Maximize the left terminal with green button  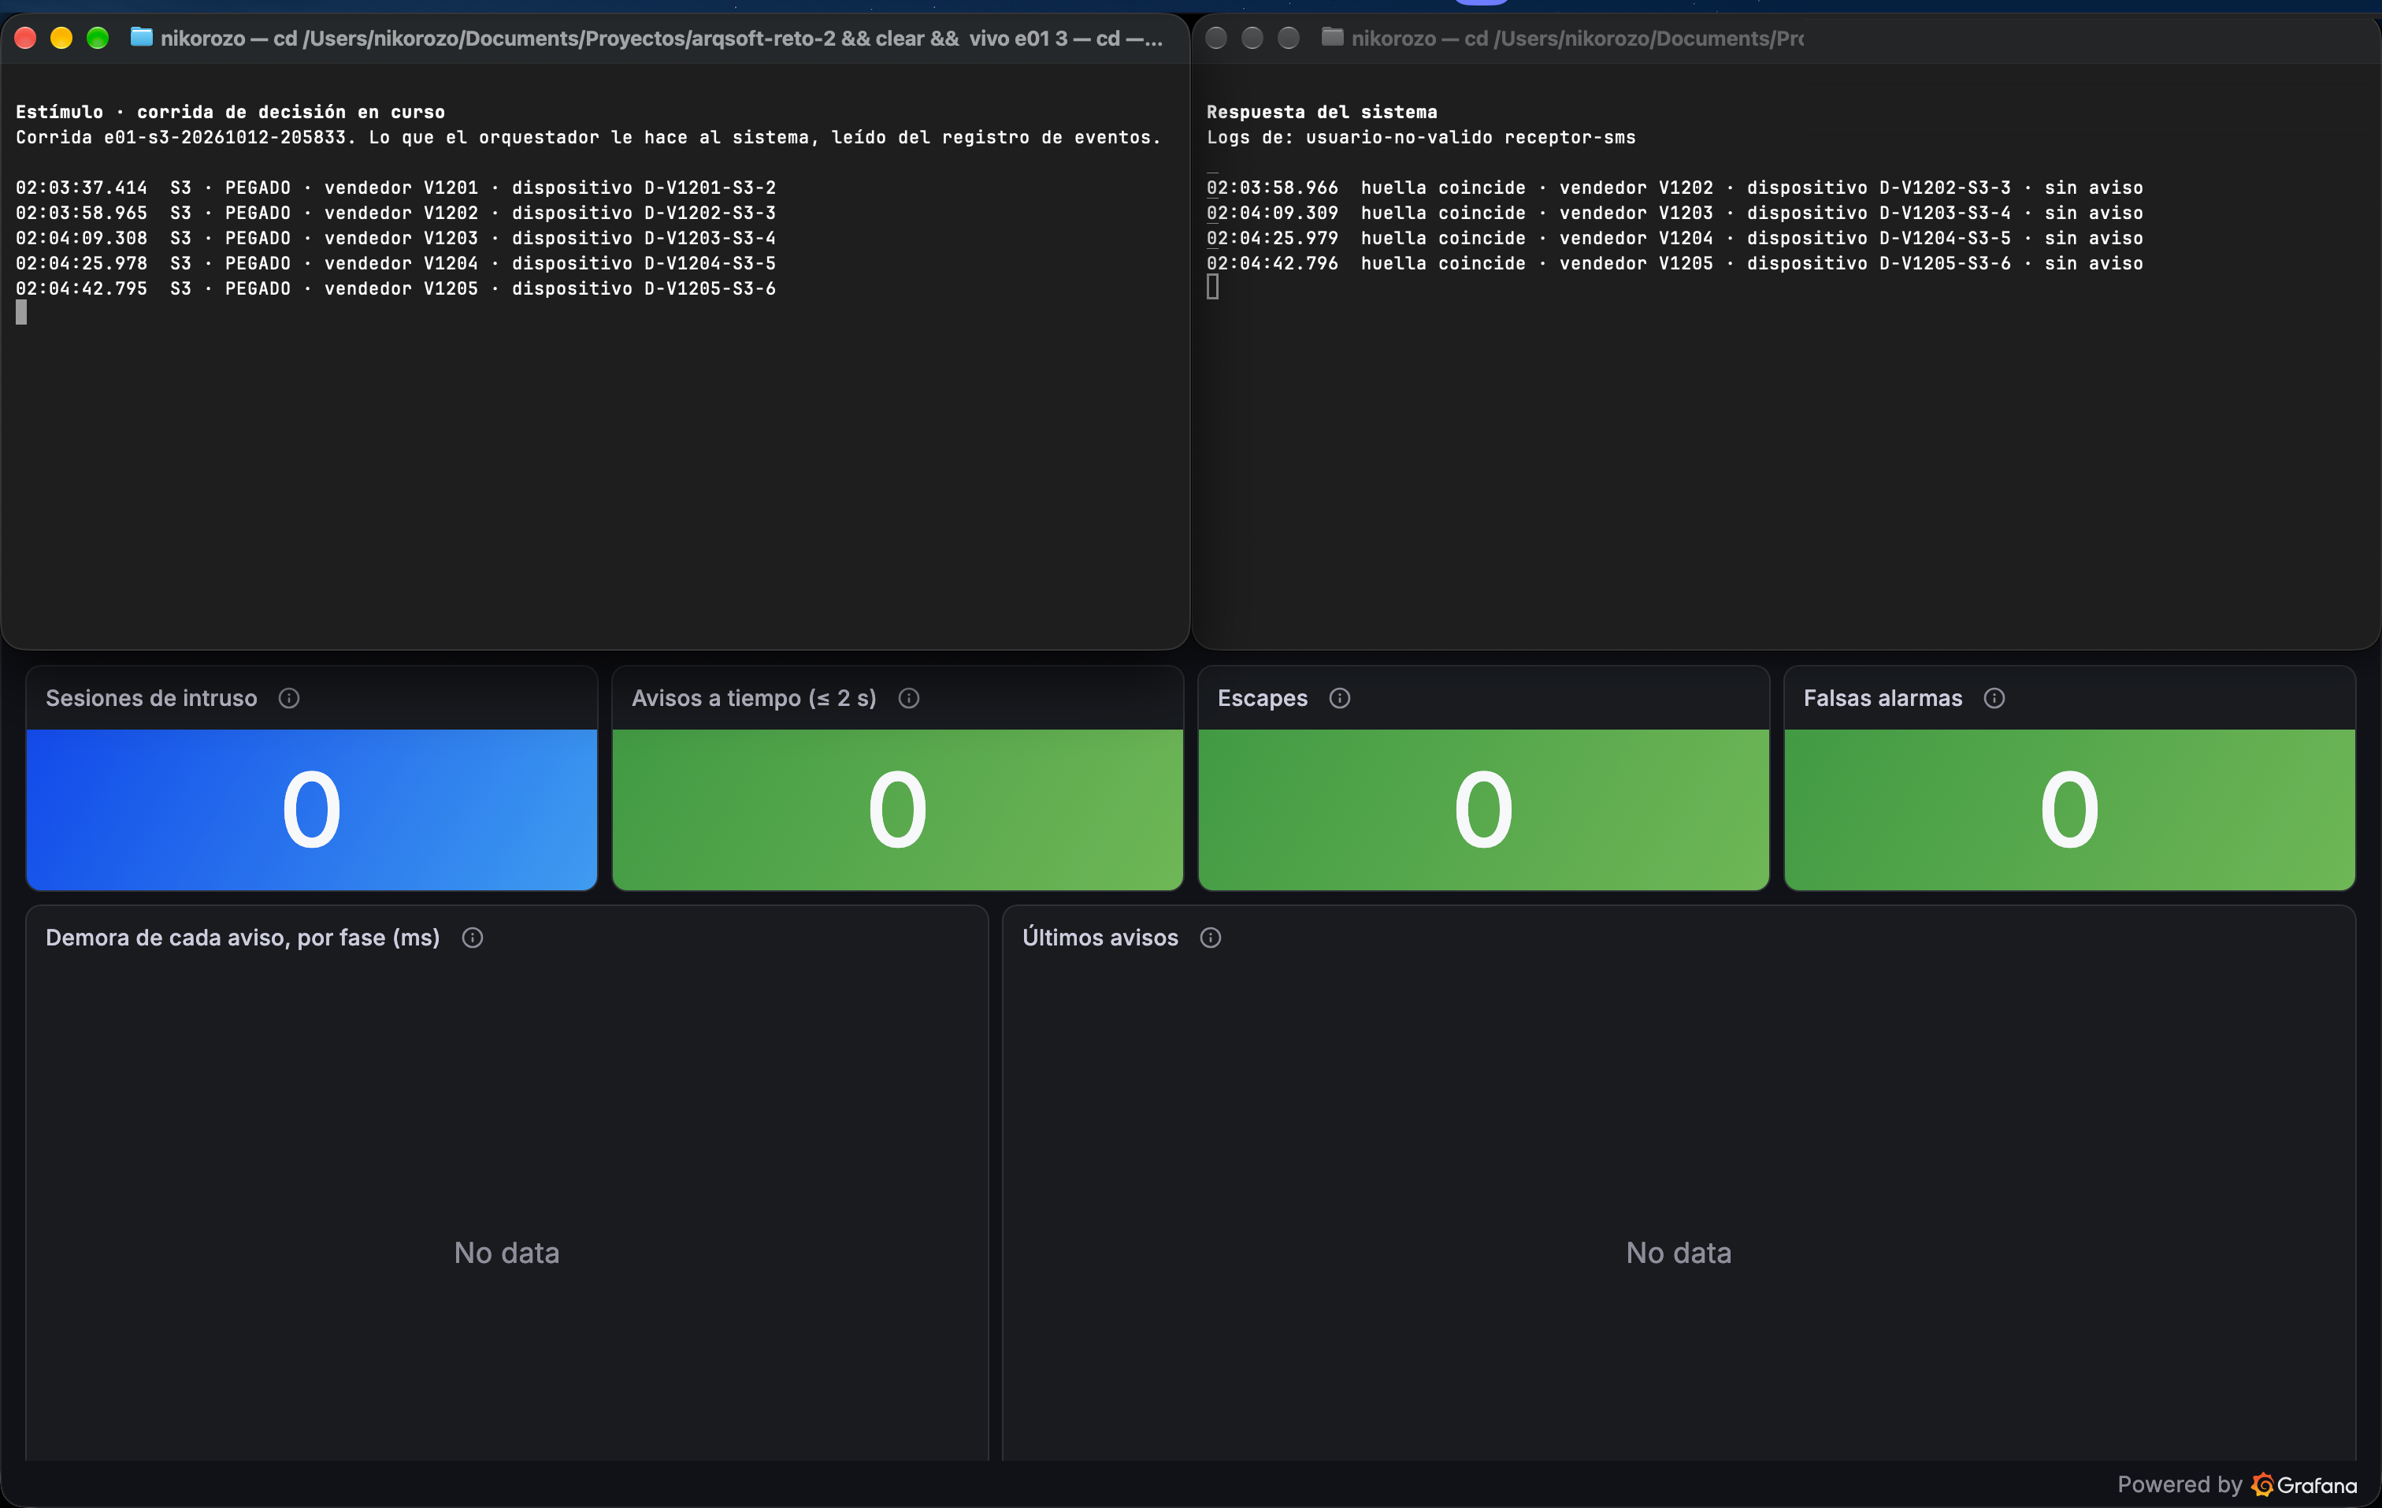tap(97, 38)
